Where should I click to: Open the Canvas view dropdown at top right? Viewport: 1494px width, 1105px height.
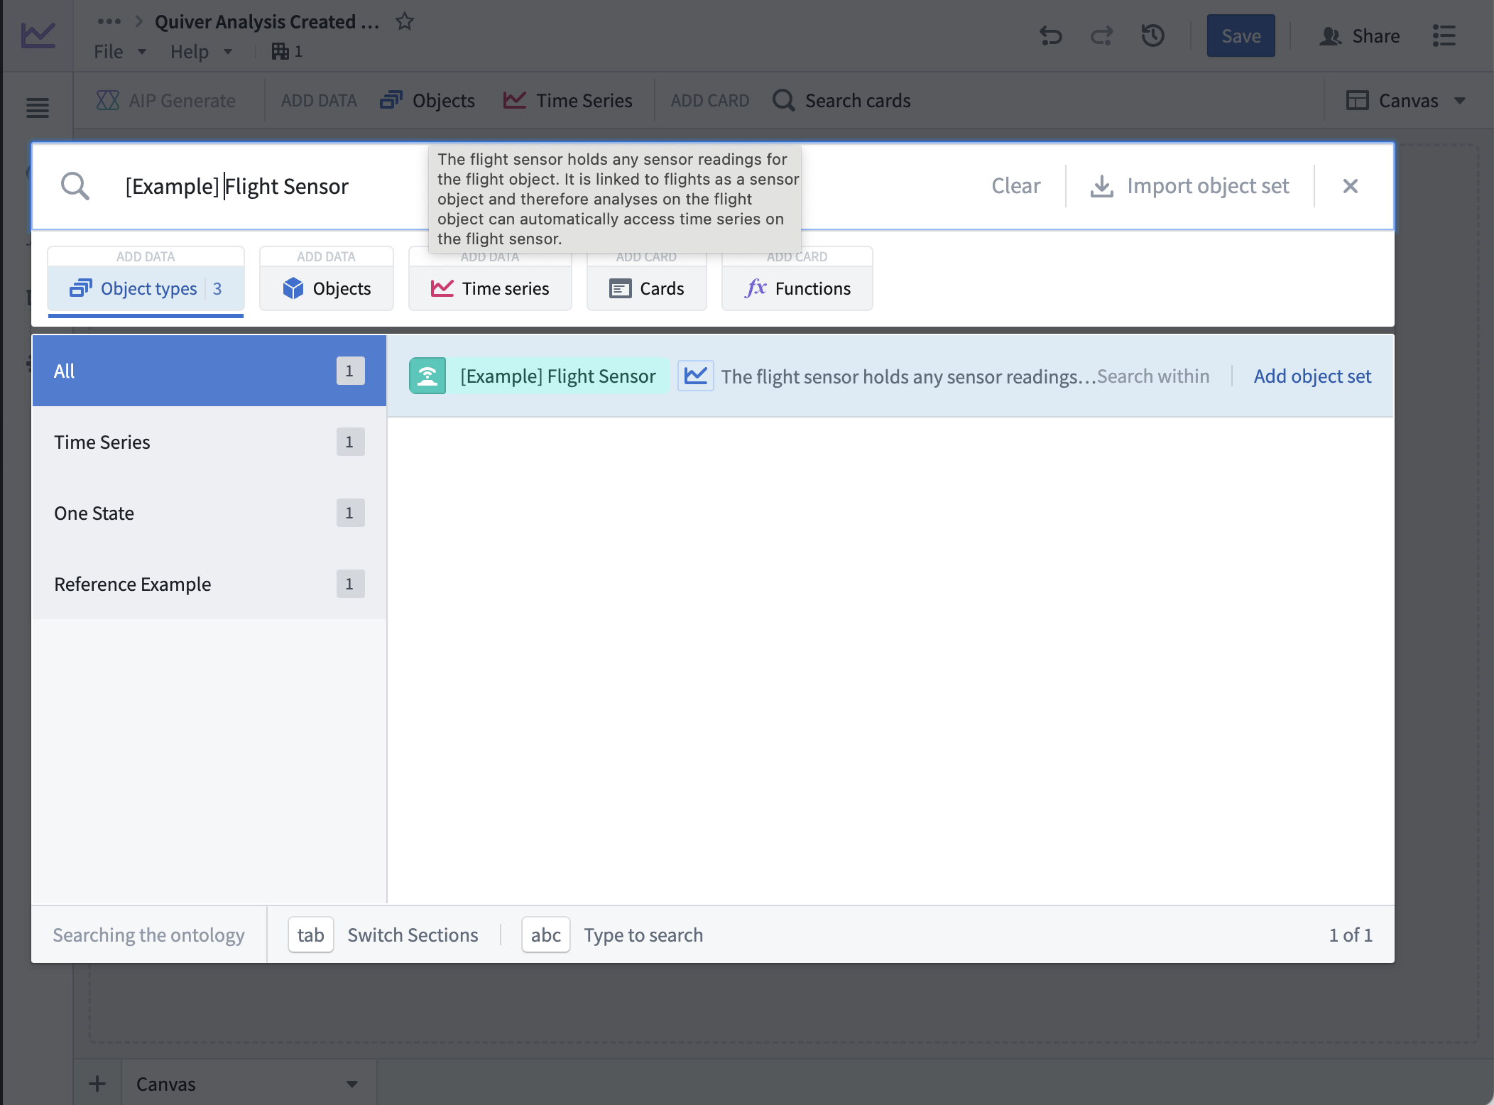click(x=1407, y=101)
